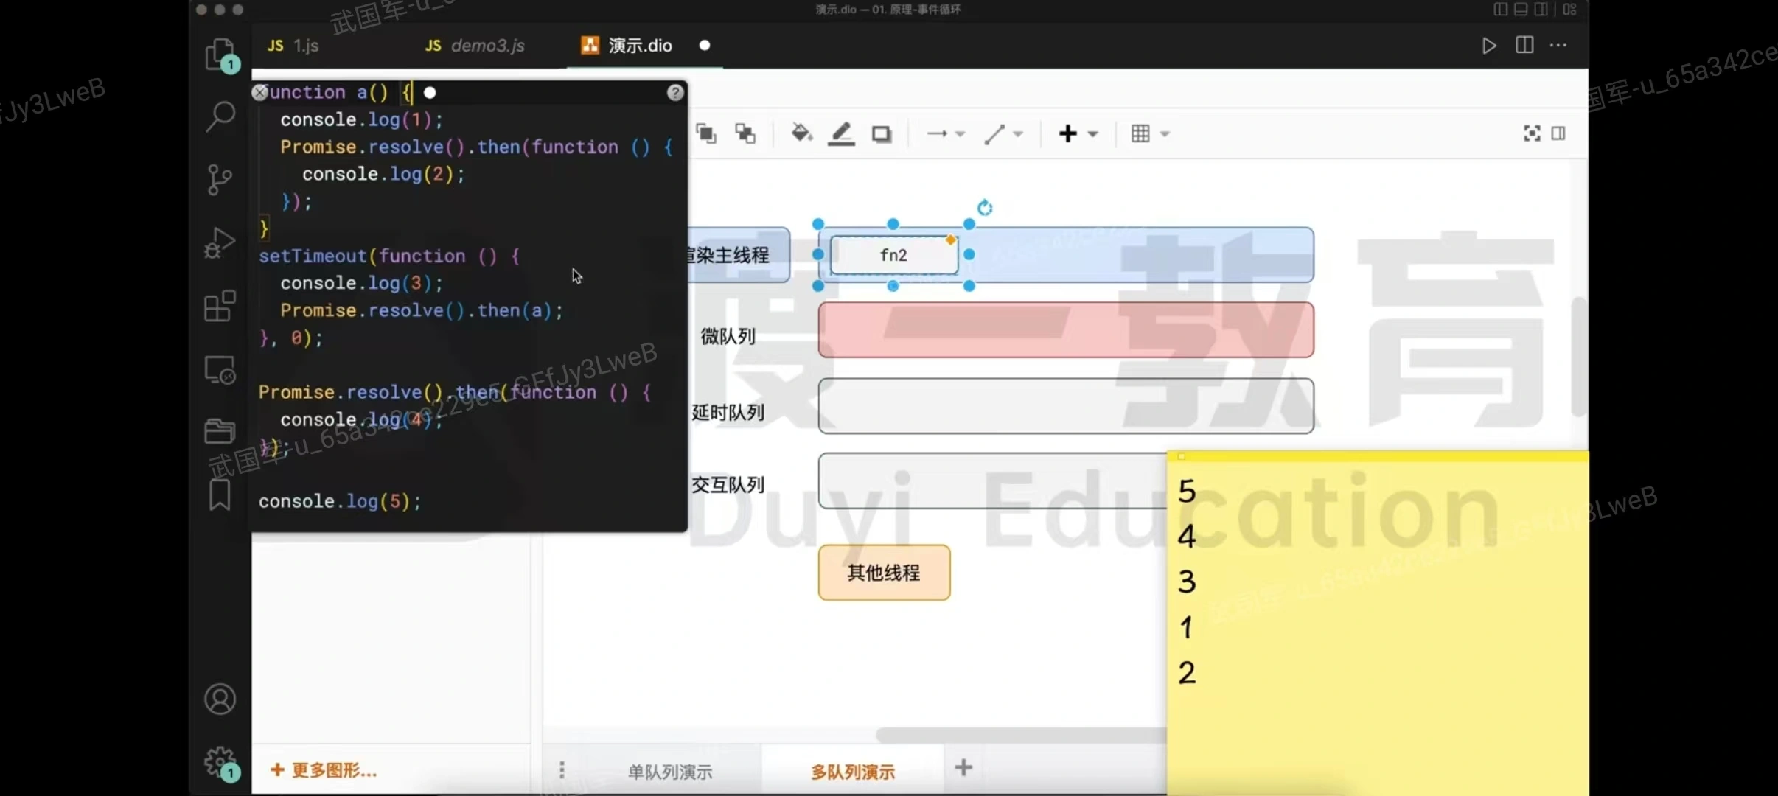This screenshot has width=1778, height=796.
Task: Open the Run and Debug view
Action: coord(220,242)
